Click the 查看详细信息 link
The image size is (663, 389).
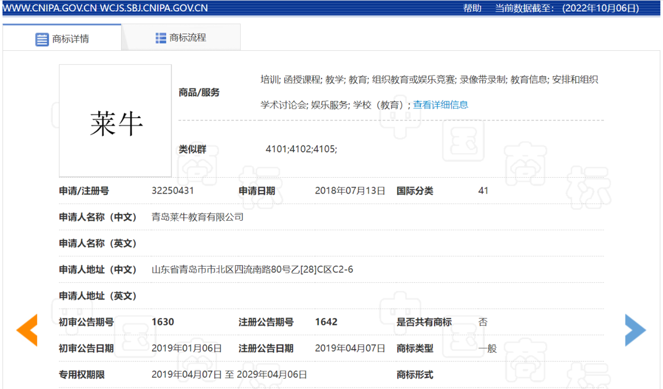pyautogui.click(x=440, y=105)
